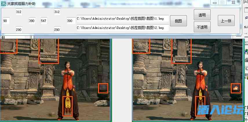This screenshot has width=248, height=122.
Task: Click the radio button at right edge
Action: 247,18
